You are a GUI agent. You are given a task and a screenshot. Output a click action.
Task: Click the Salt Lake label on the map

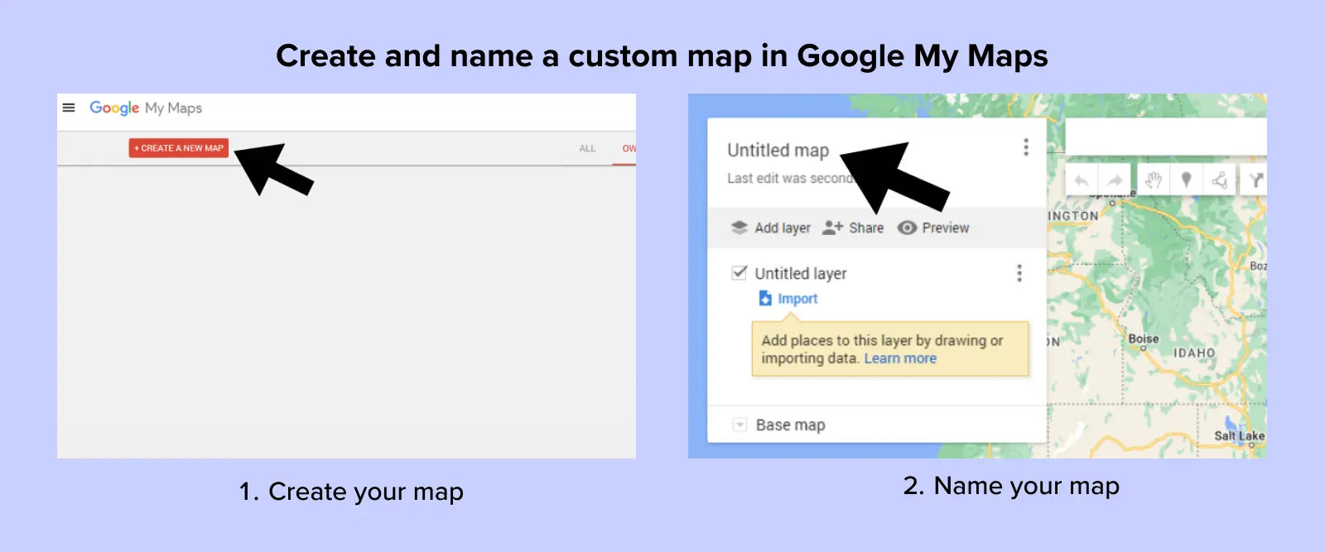pos(1240,436)
